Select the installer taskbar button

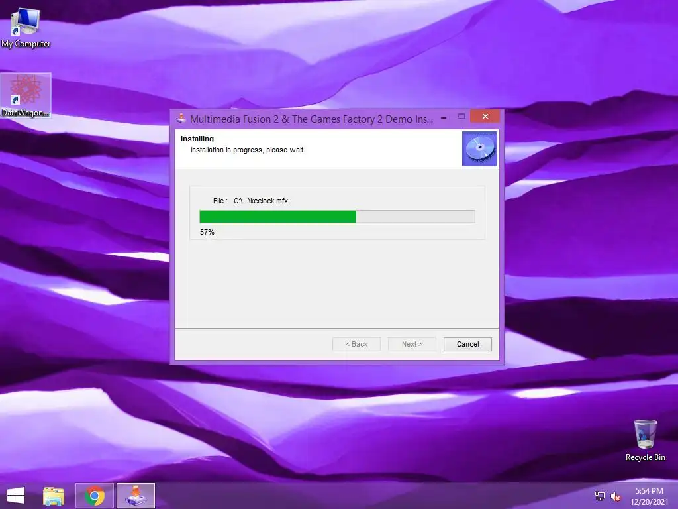tap(136, 496)
